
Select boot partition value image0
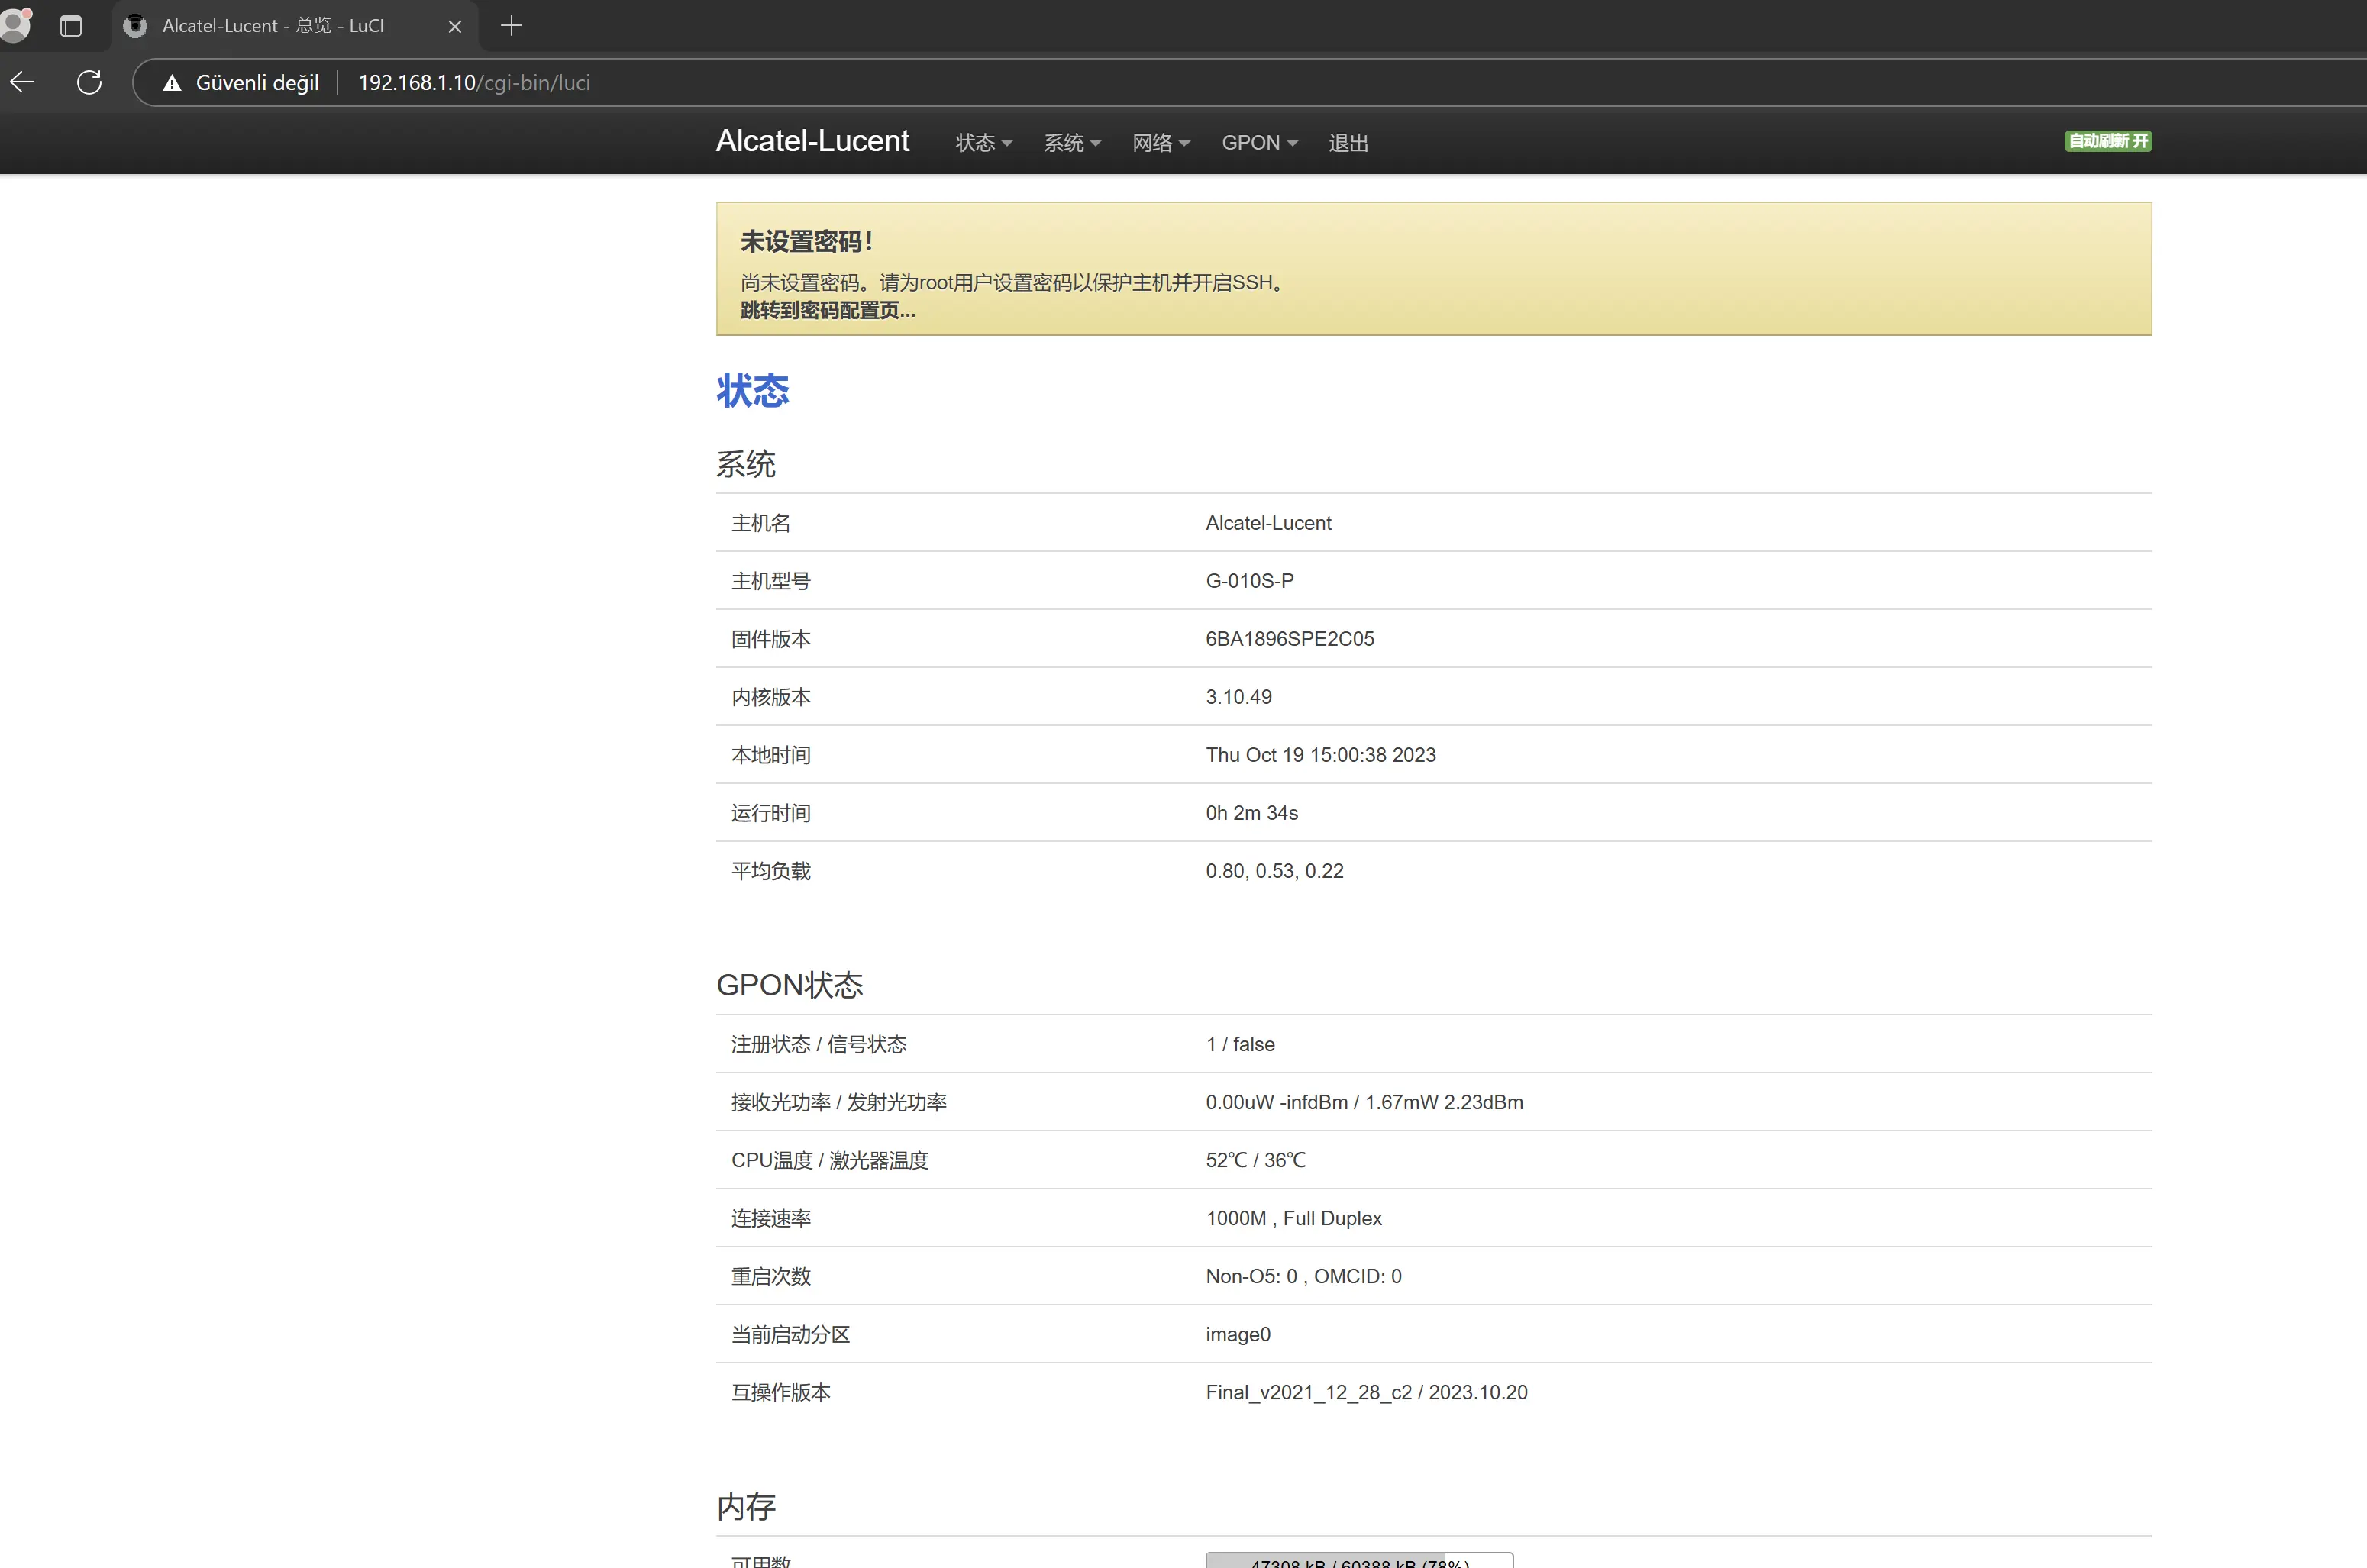[x=1238, y=1334]
